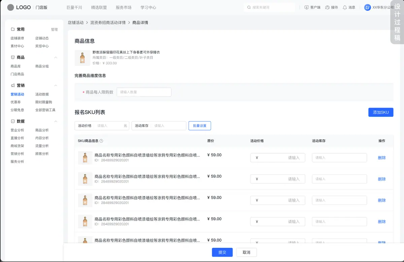Open 接待 customer service icon
Screen dimensions: 404x262
327,7
